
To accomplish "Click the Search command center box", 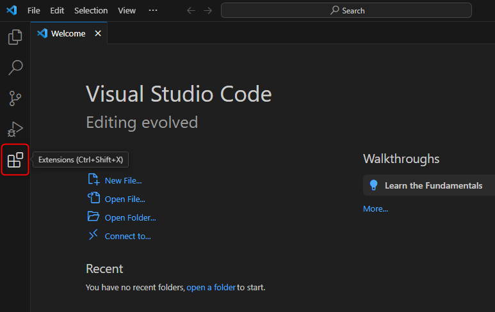I will pos(346,10).
